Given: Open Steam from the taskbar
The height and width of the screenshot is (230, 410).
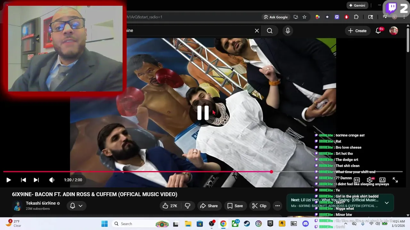Looking at the screenshot, I should click(x=247, y=224).
